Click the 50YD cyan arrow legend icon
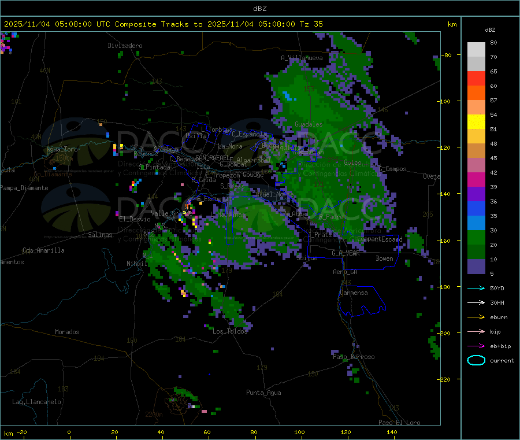 pos(476,288)
